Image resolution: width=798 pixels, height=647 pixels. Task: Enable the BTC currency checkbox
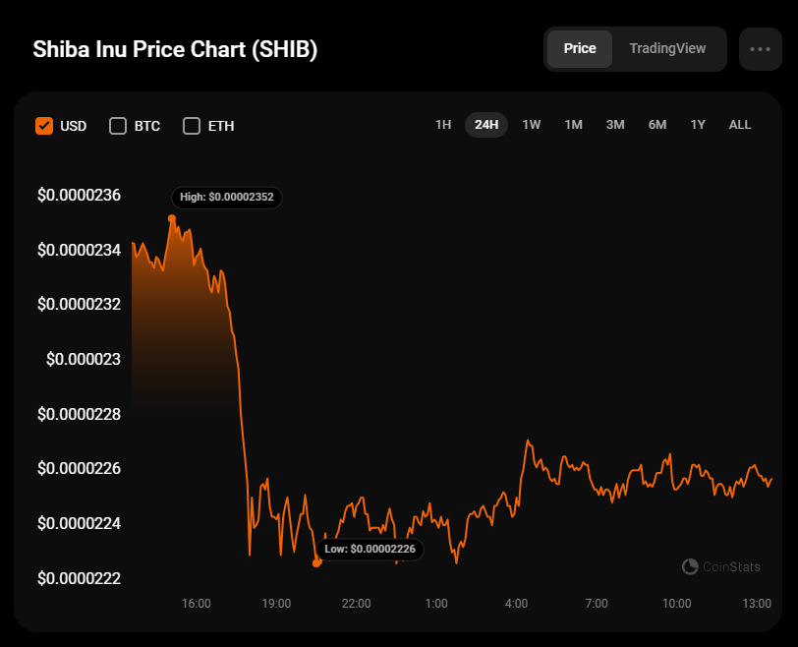click(x=118, y=126)
